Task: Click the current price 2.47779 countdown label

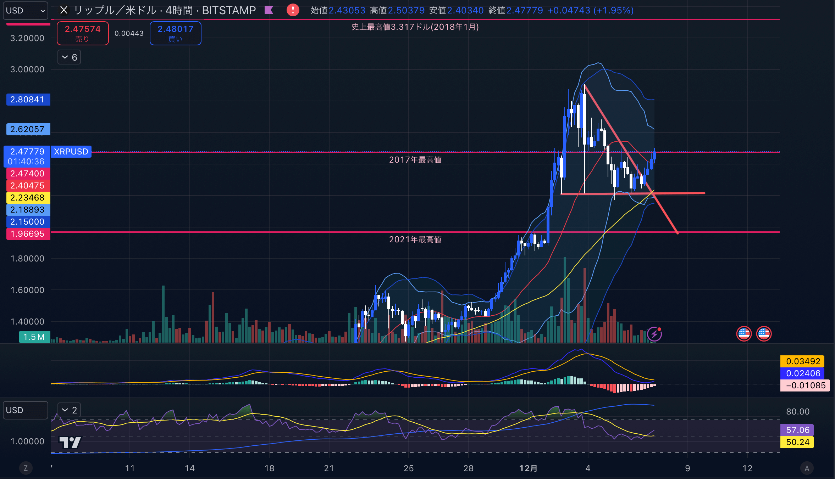Action: [27, 157]
